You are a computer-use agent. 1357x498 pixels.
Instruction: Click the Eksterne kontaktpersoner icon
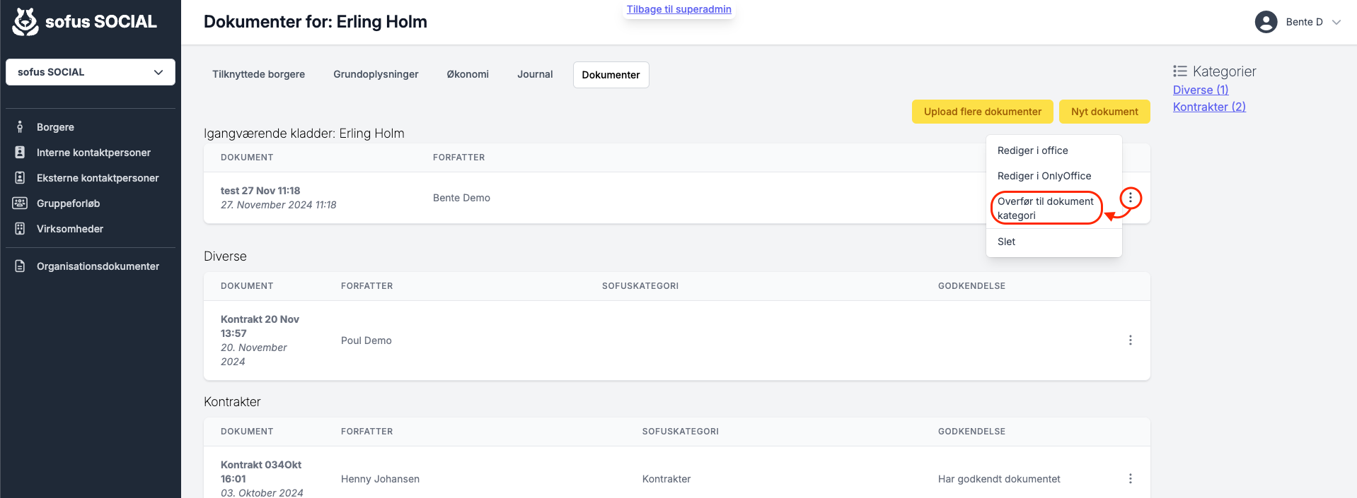pyautogui.click(x=20, y=178)
